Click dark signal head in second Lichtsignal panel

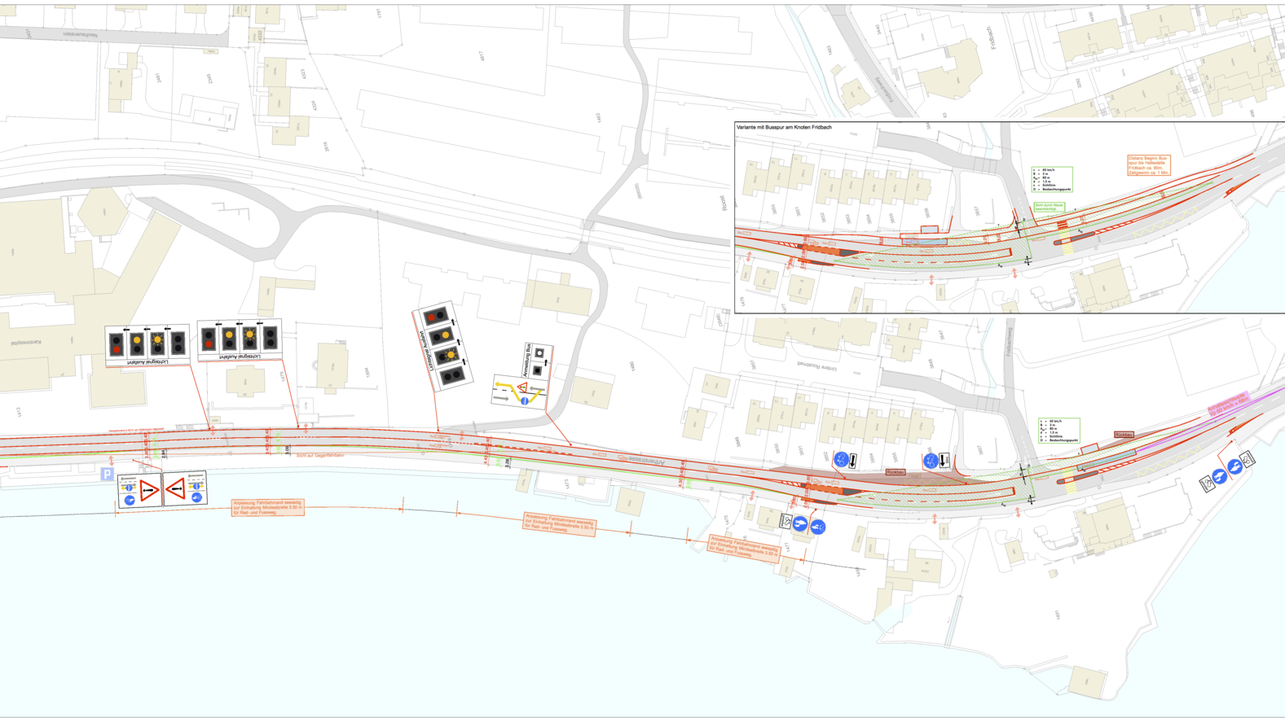[270, 337]
